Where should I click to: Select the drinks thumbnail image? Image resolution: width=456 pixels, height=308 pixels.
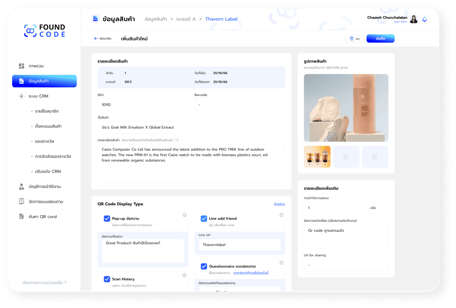coord(317,157)
